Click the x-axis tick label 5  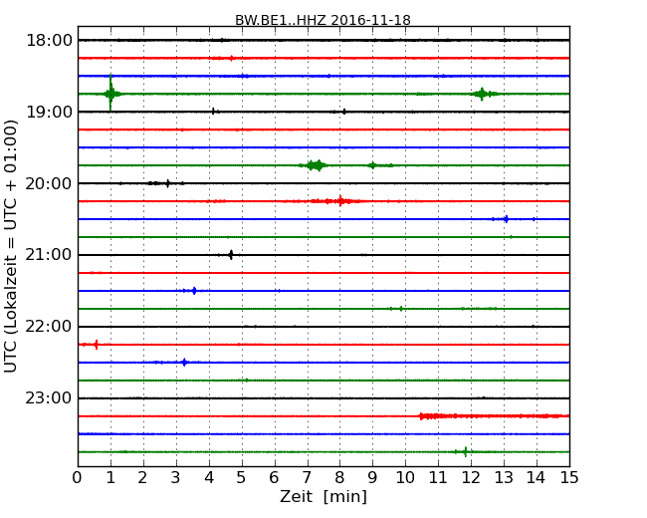click(242, 478)
